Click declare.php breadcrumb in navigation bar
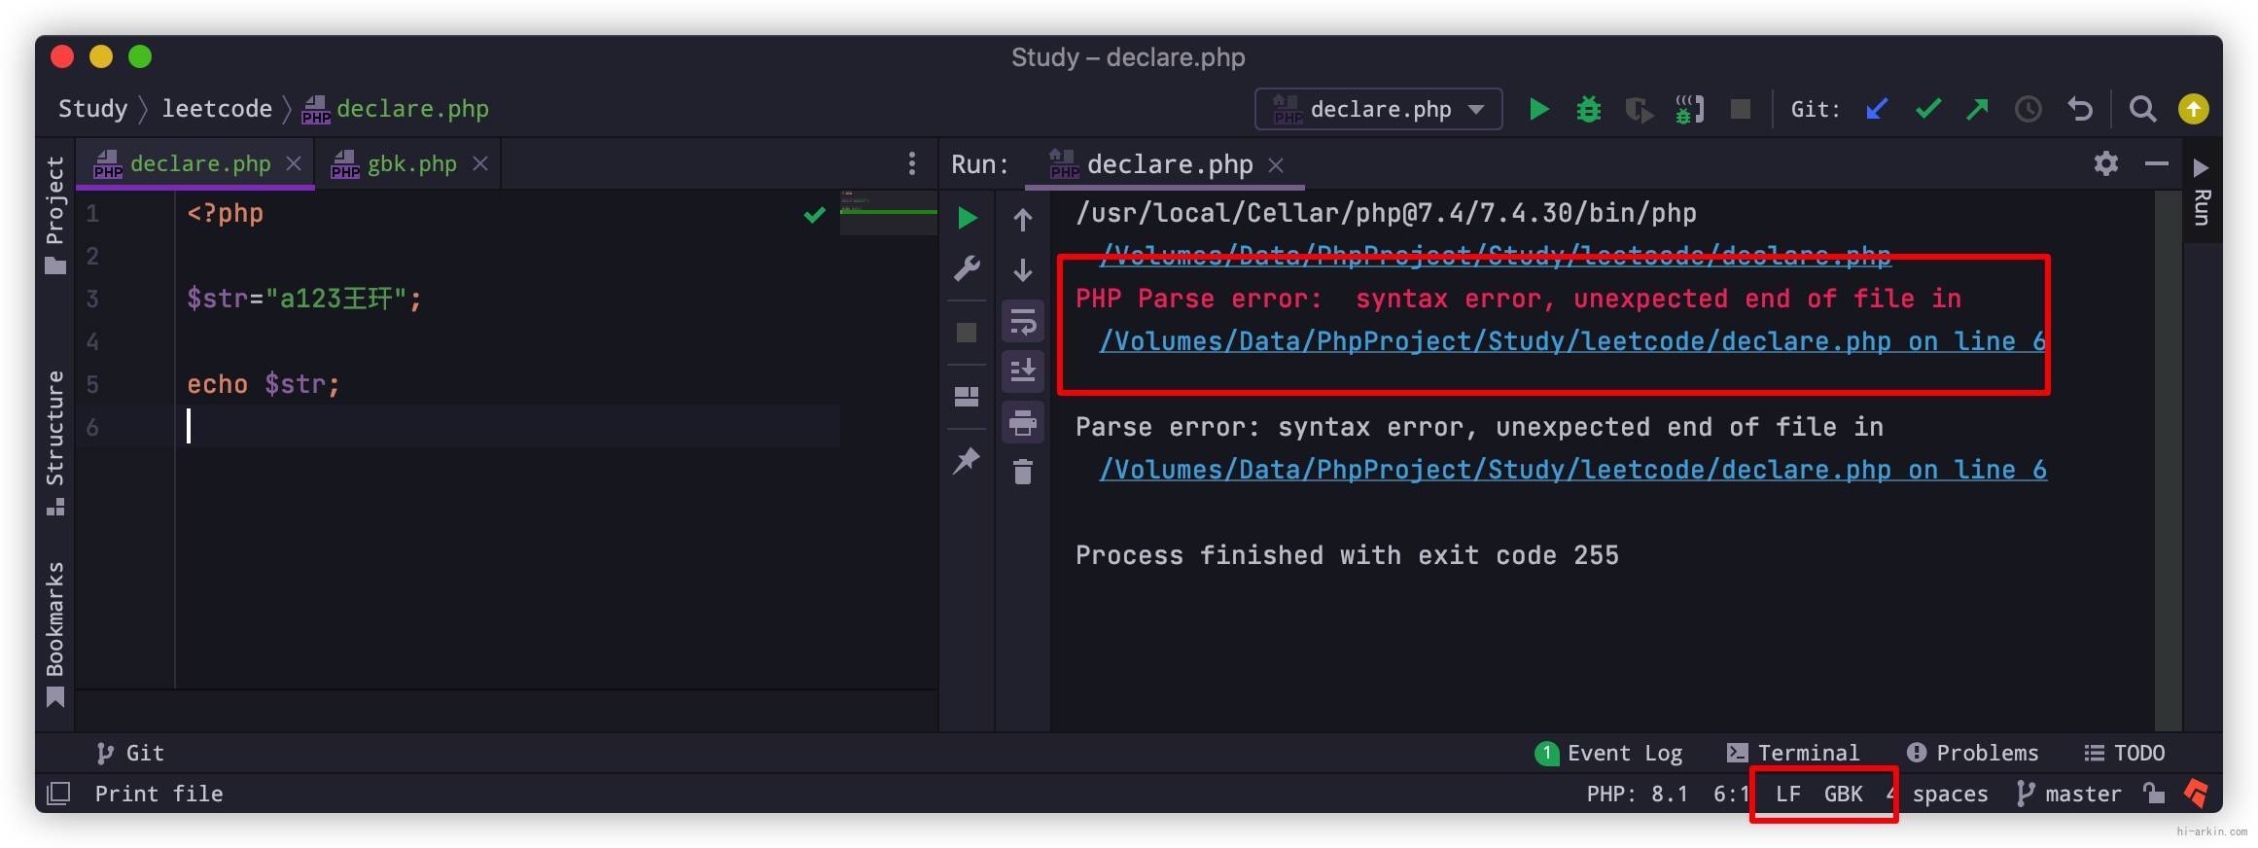The image size is (2258, 848). coord(396,109)
